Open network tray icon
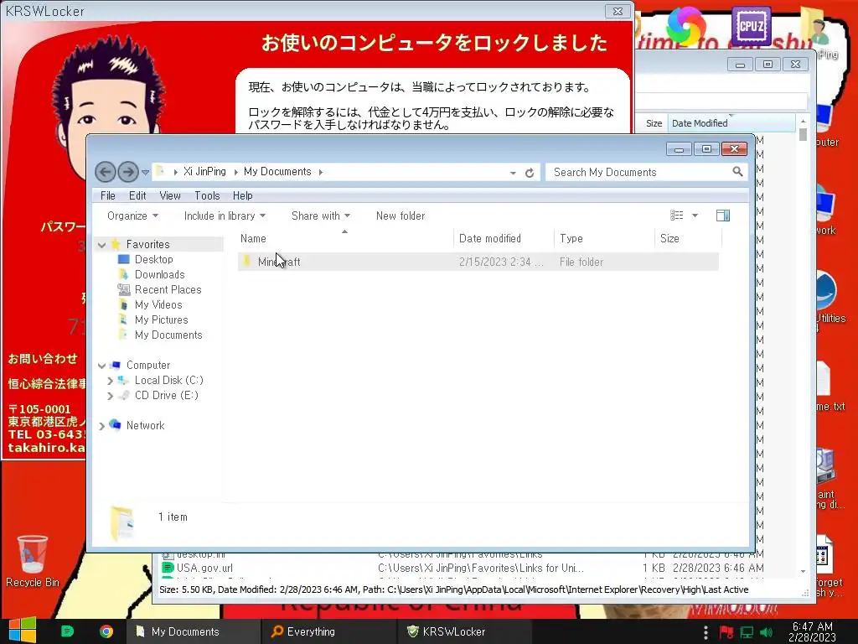Image resolution: width=858 pixels, height=644 pixels. pos(747,632)
